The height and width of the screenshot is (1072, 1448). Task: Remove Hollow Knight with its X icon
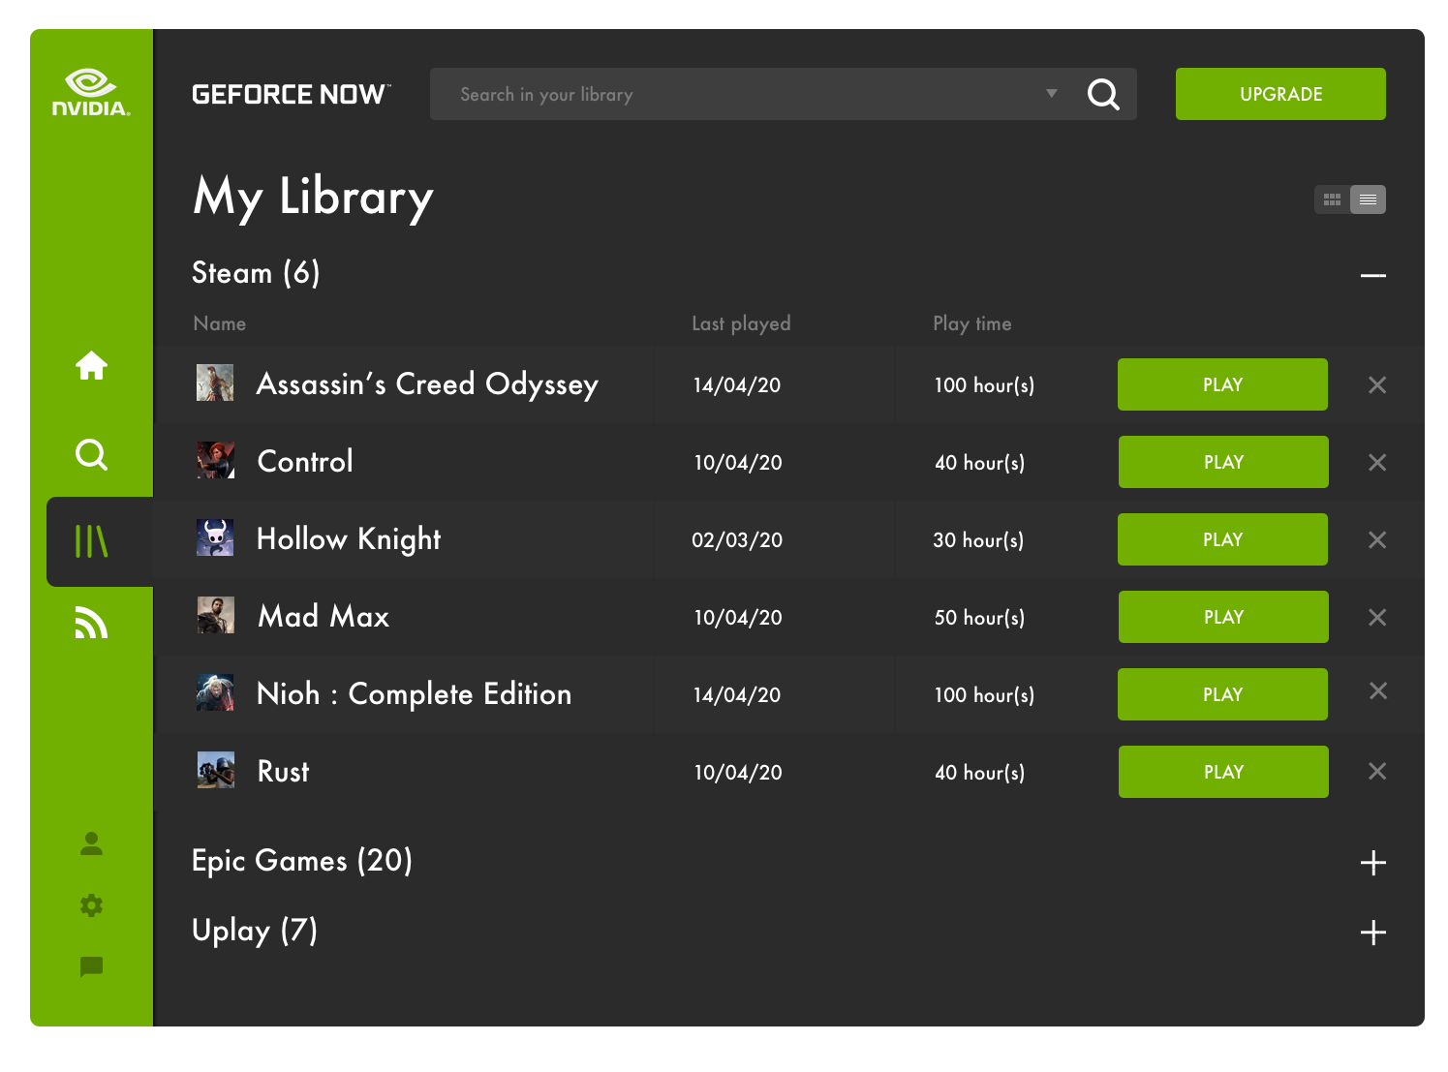click(1377, 539)
